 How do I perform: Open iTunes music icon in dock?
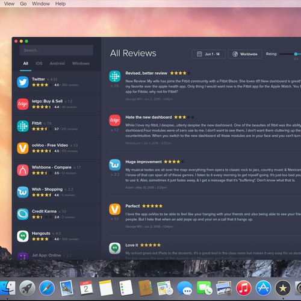244,288
